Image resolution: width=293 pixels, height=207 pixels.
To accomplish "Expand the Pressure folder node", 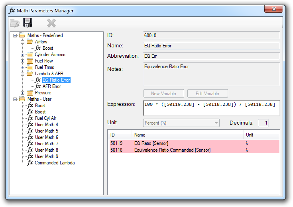I will 23,93.
